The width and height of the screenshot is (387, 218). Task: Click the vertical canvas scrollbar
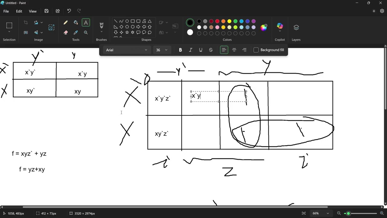(x=385, y=79)
